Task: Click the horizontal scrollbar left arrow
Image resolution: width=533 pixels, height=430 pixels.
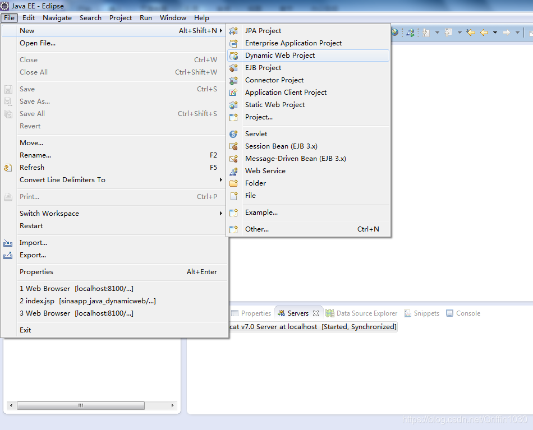Action: 11,405
